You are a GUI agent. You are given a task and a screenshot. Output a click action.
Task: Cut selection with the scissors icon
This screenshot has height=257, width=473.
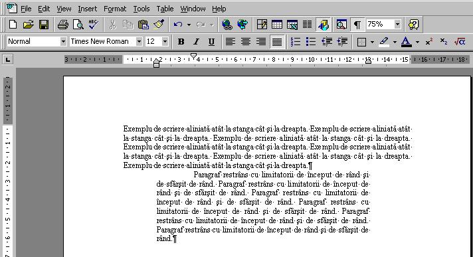[x=112, y=25]
